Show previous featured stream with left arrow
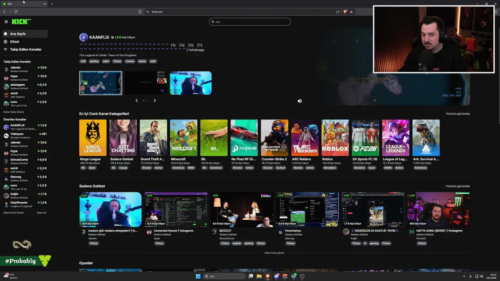The height and width of the screenshot is (281, 500). click(136, 100)
